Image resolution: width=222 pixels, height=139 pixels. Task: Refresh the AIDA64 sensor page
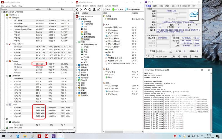[x=90, y=9]
